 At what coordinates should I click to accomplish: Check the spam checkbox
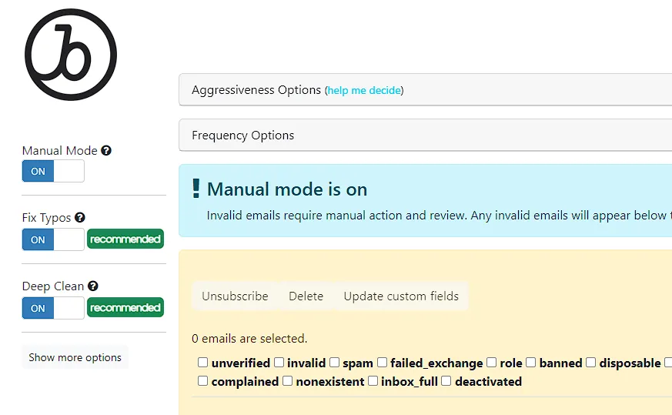click(x=334, y=363)
